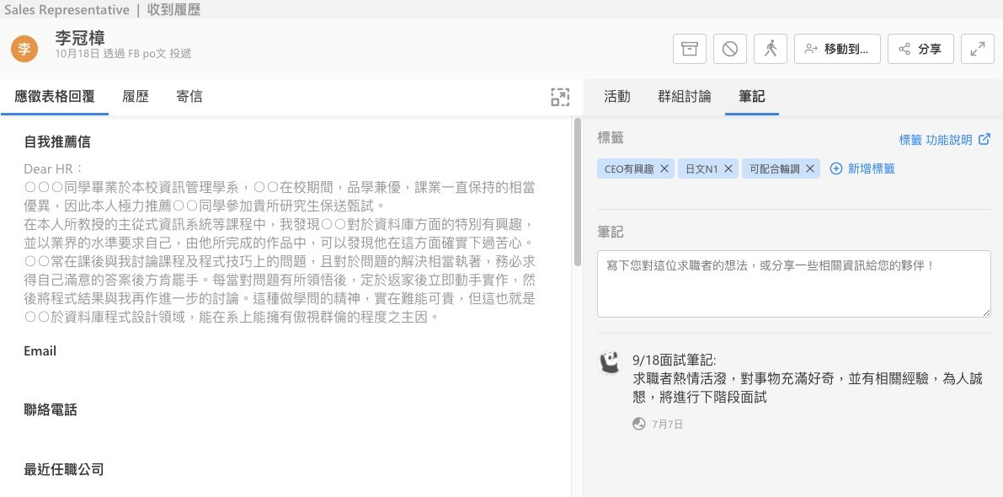Viewport: 1003px width, 497px height.
Task: Click the 可配合輪調 tag label
Action: tap(775, 168)
